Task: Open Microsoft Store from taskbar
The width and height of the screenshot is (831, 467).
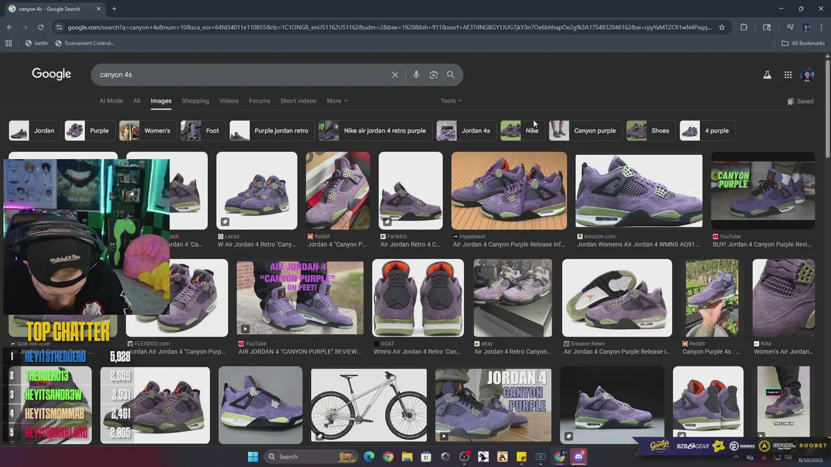Action: point(426,457)
